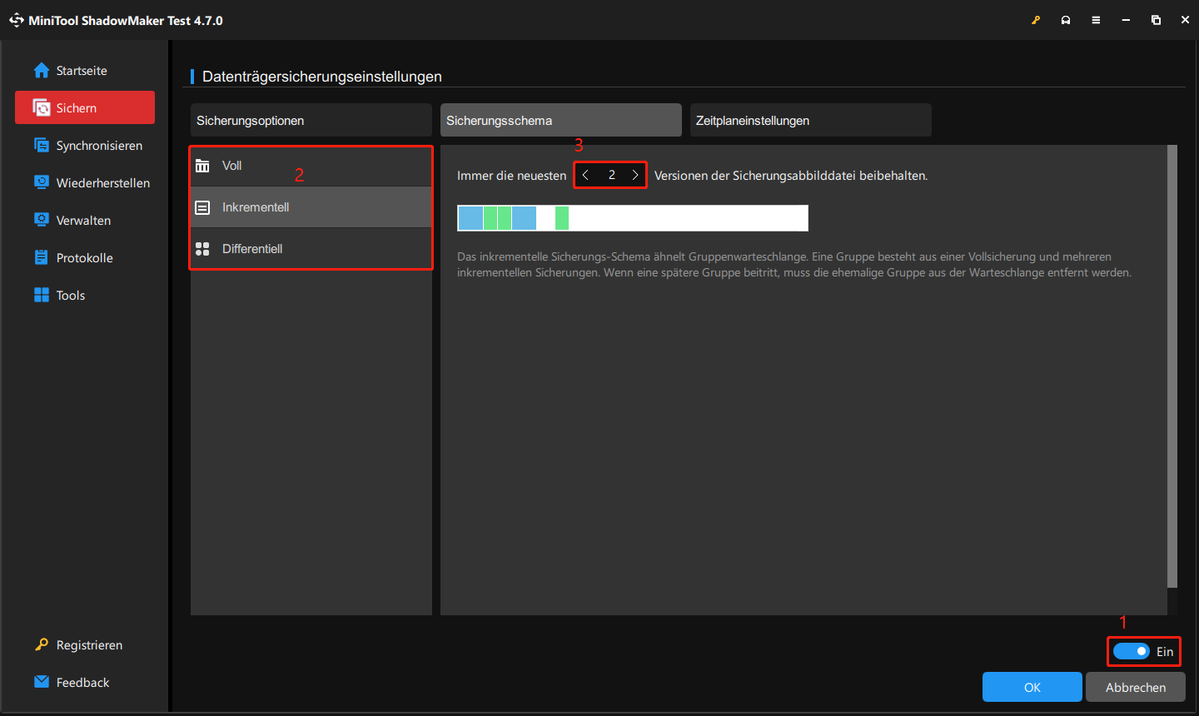Open the hamburger menu in title bar
This screenshot has width=1199, height=716.
pyautogui.click(x=1096, y=20)
